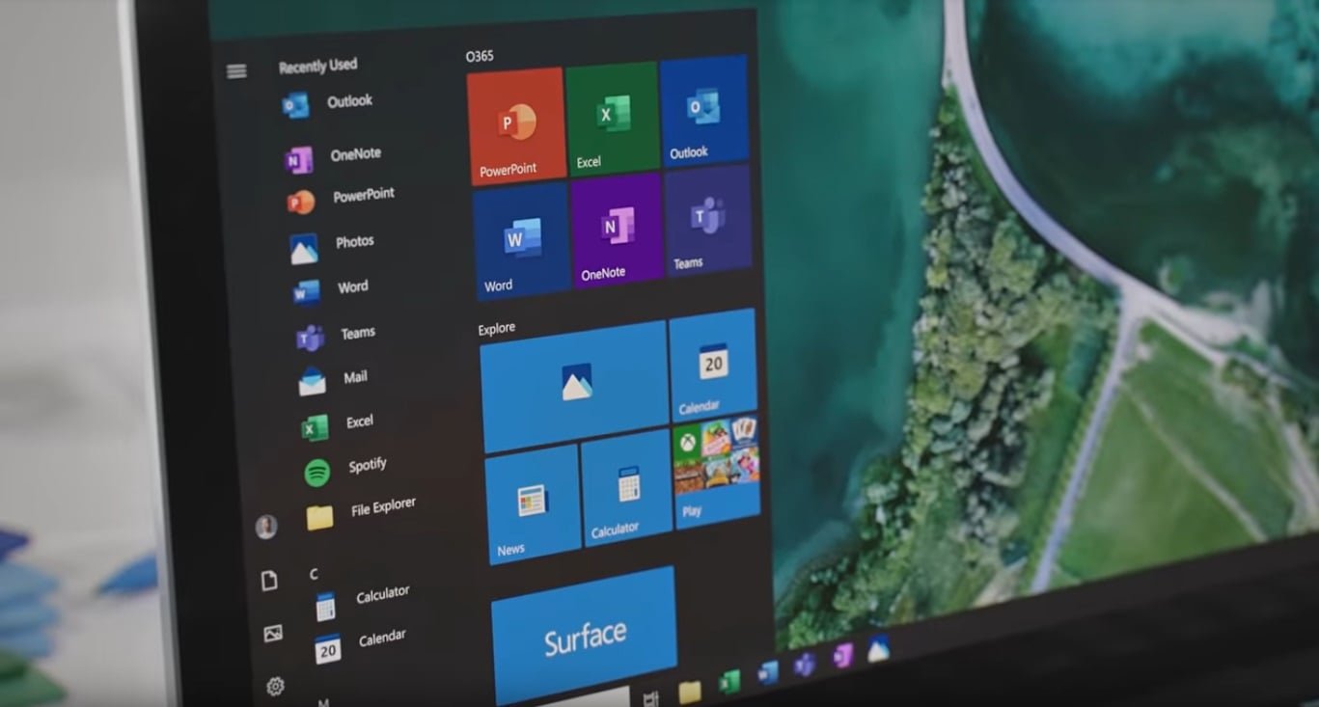Open Calendar under the C section
The height and width of the screenshot is (707, 1319).
(361, 643)
